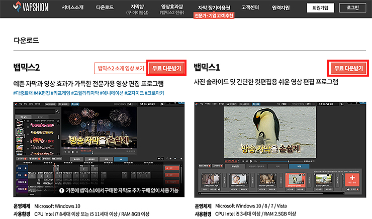Screen dimensions: 372x219
Task: Go to 영상효과샵 (뱁믹스2 전용)
Action: [x=172, y=9]
